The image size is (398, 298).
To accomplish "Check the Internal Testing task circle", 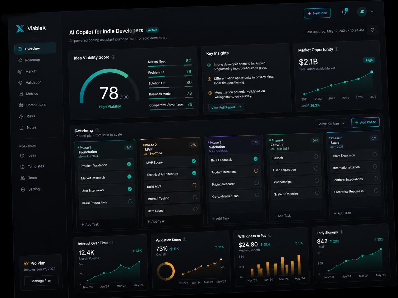I will point(195,197).
